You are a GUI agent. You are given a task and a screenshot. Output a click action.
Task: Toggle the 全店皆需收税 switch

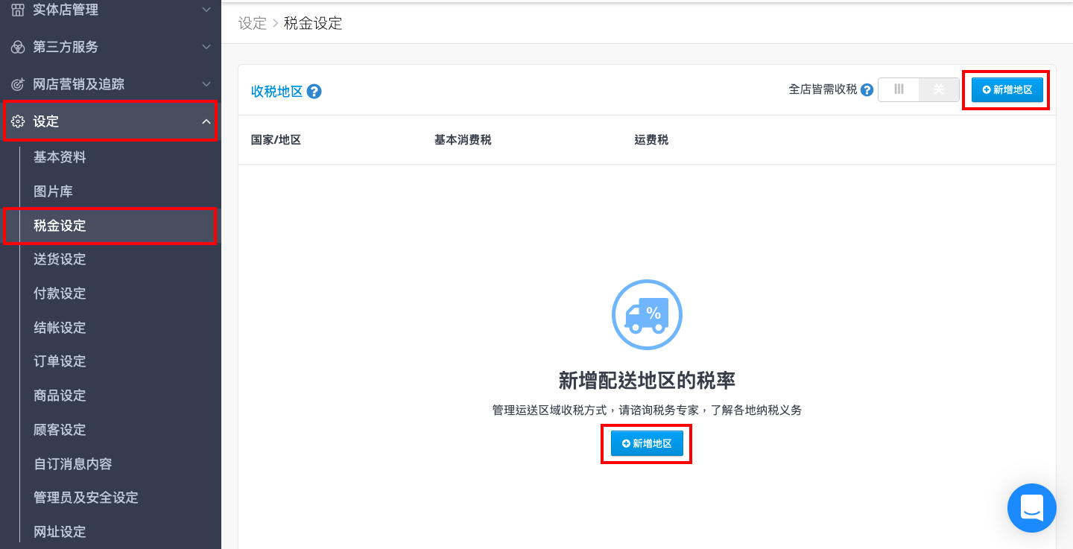pyautogui.click(x=919, y=89)
